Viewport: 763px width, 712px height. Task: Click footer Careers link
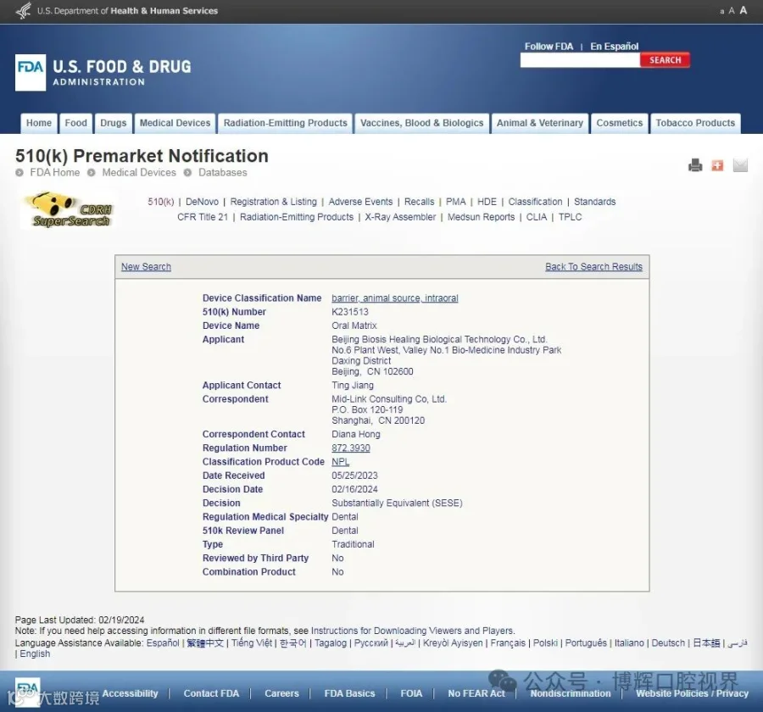pos(281,693)
